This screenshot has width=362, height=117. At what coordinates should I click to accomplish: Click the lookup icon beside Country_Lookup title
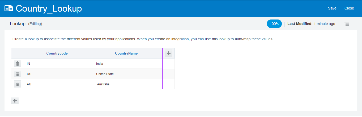click(x=9, y=8)
